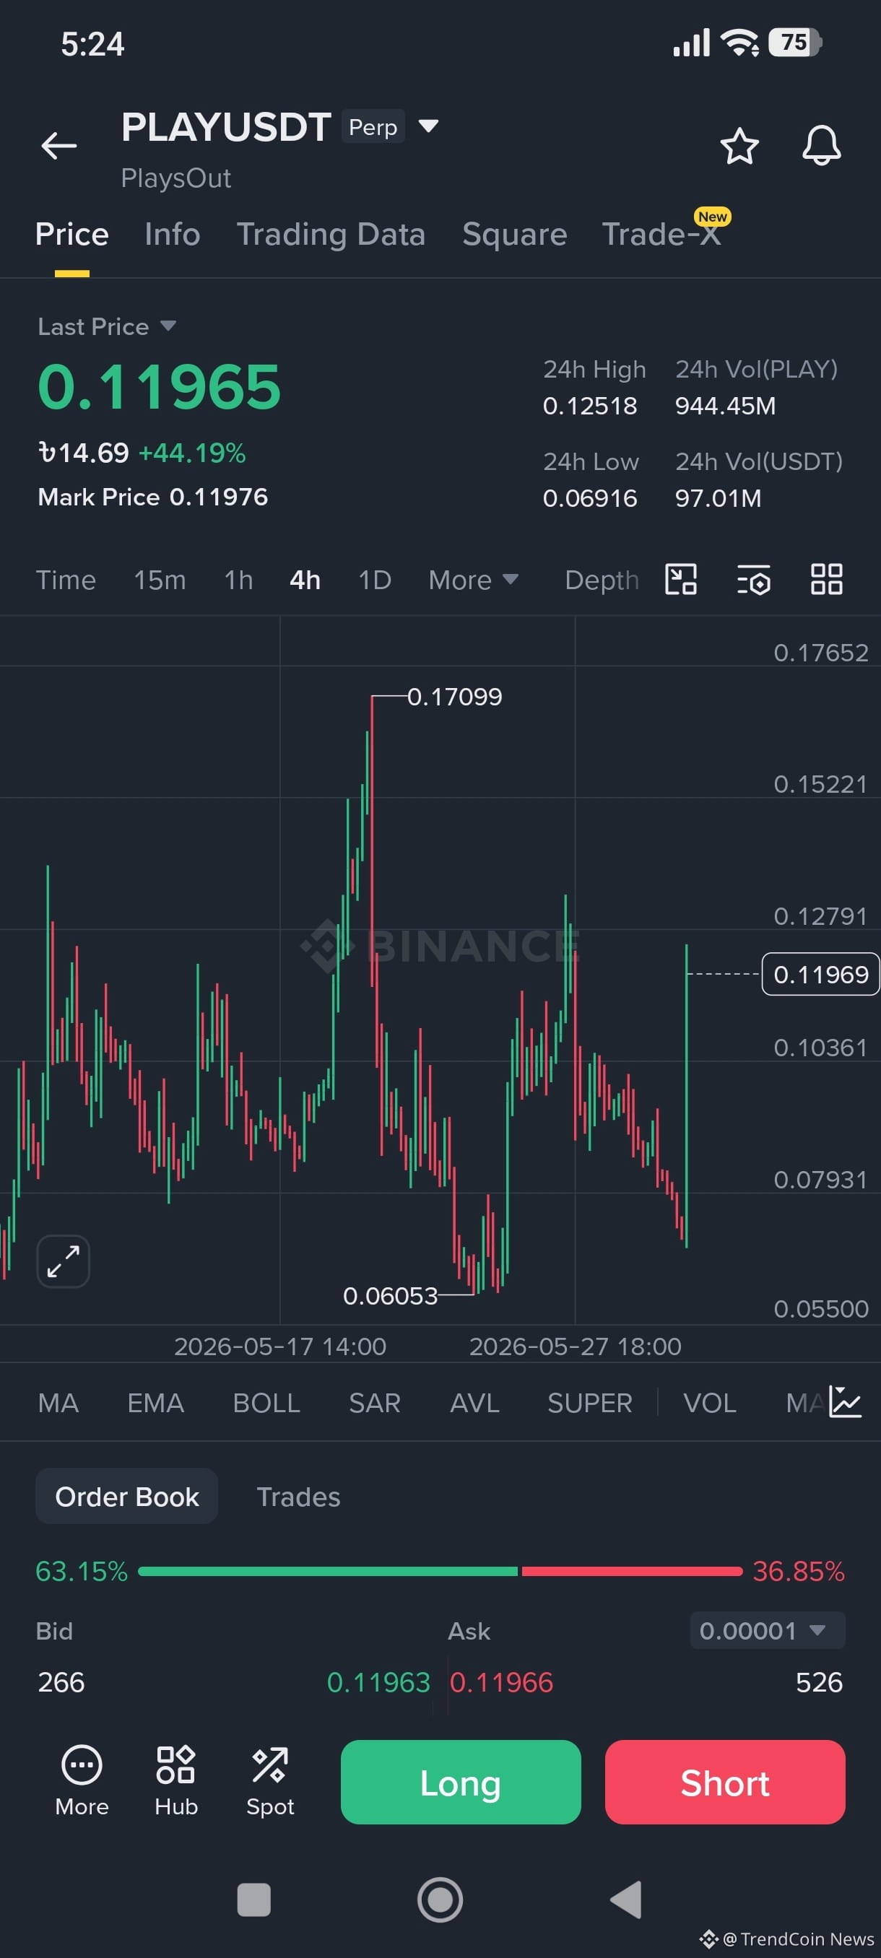
Task: Tap the 24h Vol(USDT) value 97.01M
Action: point(719,499)
